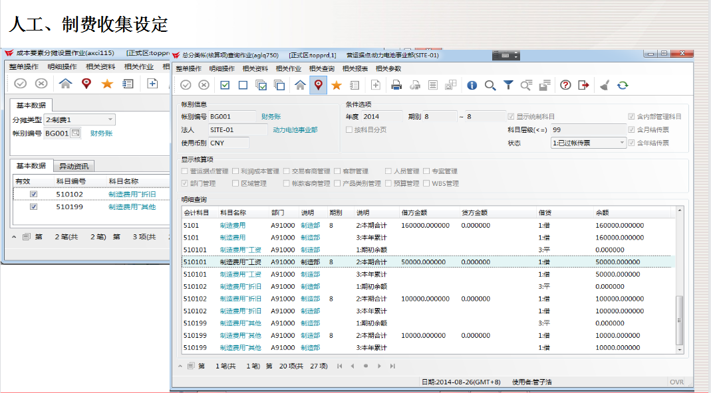Click the 制造费用-折旧 link for account 510102
The image size is (711, 393).
132,194
